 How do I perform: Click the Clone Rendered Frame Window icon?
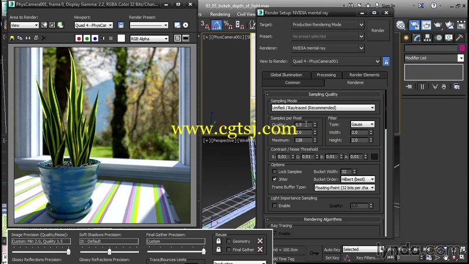click(28, 38)
